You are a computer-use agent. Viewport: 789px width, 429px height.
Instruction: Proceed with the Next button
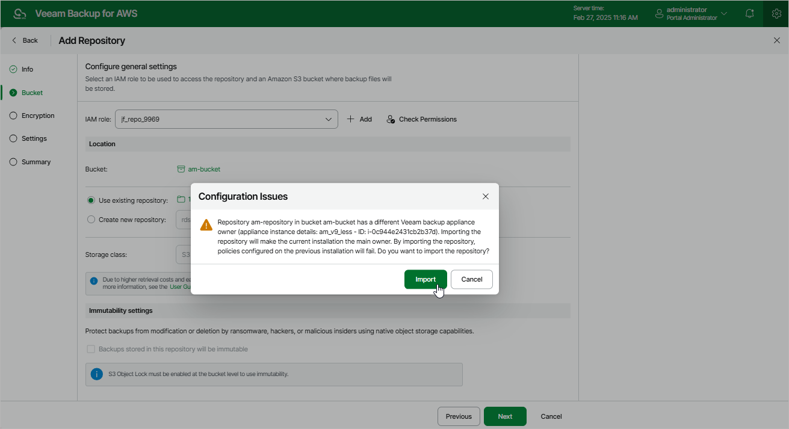tap(505, 416)
